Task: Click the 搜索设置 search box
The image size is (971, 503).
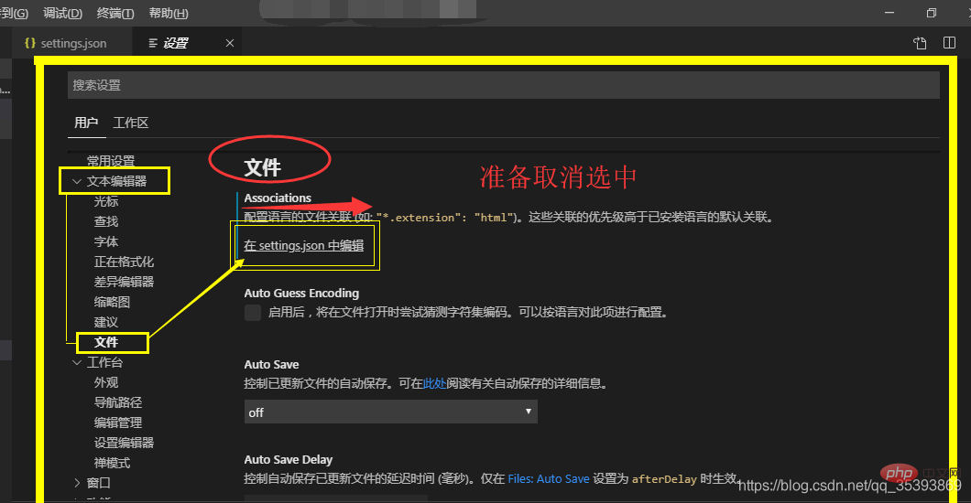Action: pos(503,85)
